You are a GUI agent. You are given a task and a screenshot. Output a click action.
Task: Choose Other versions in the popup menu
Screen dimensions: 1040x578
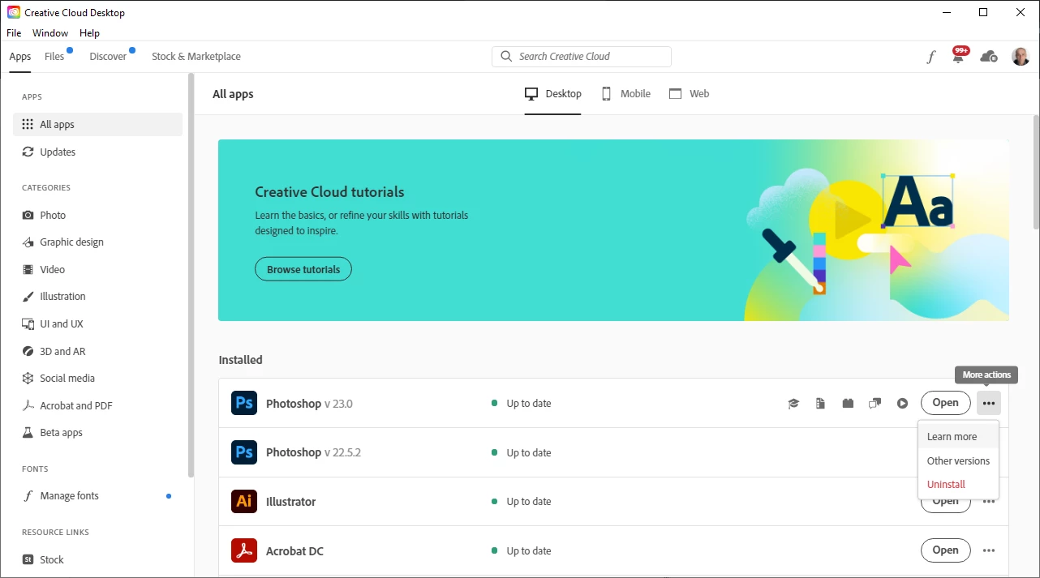pos(958,460)
